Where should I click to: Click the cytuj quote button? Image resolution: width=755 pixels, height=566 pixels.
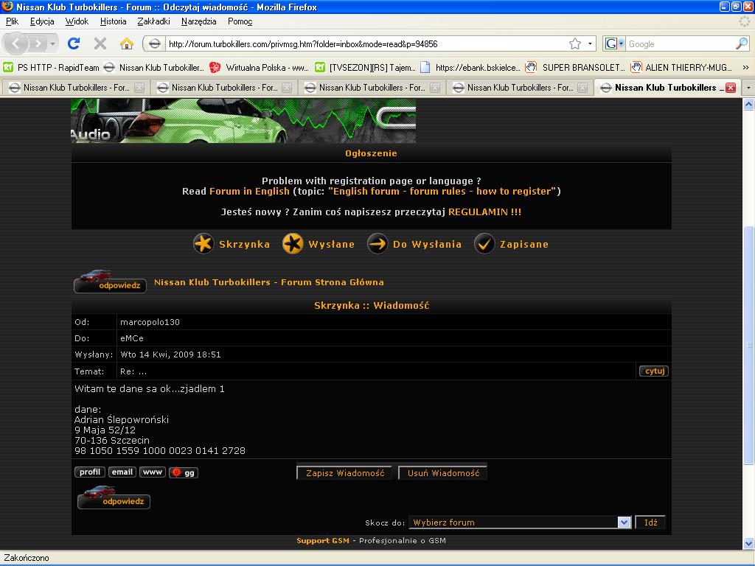(654, 371)
